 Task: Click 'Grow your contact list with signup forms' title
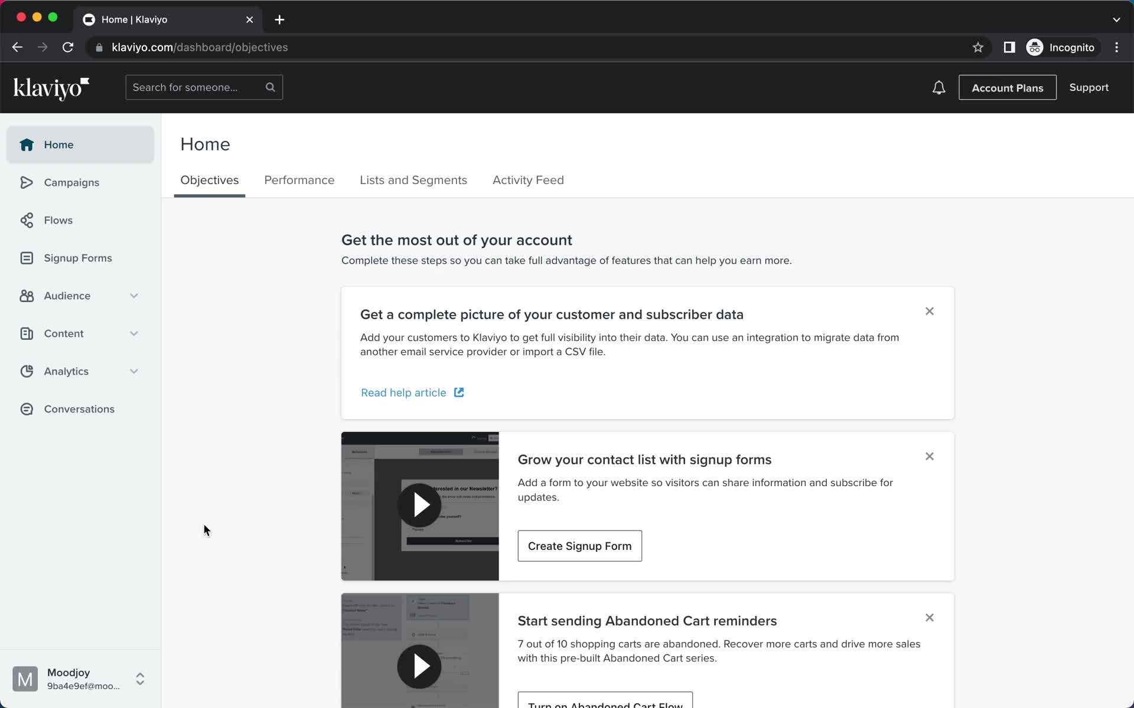[644, 460]
